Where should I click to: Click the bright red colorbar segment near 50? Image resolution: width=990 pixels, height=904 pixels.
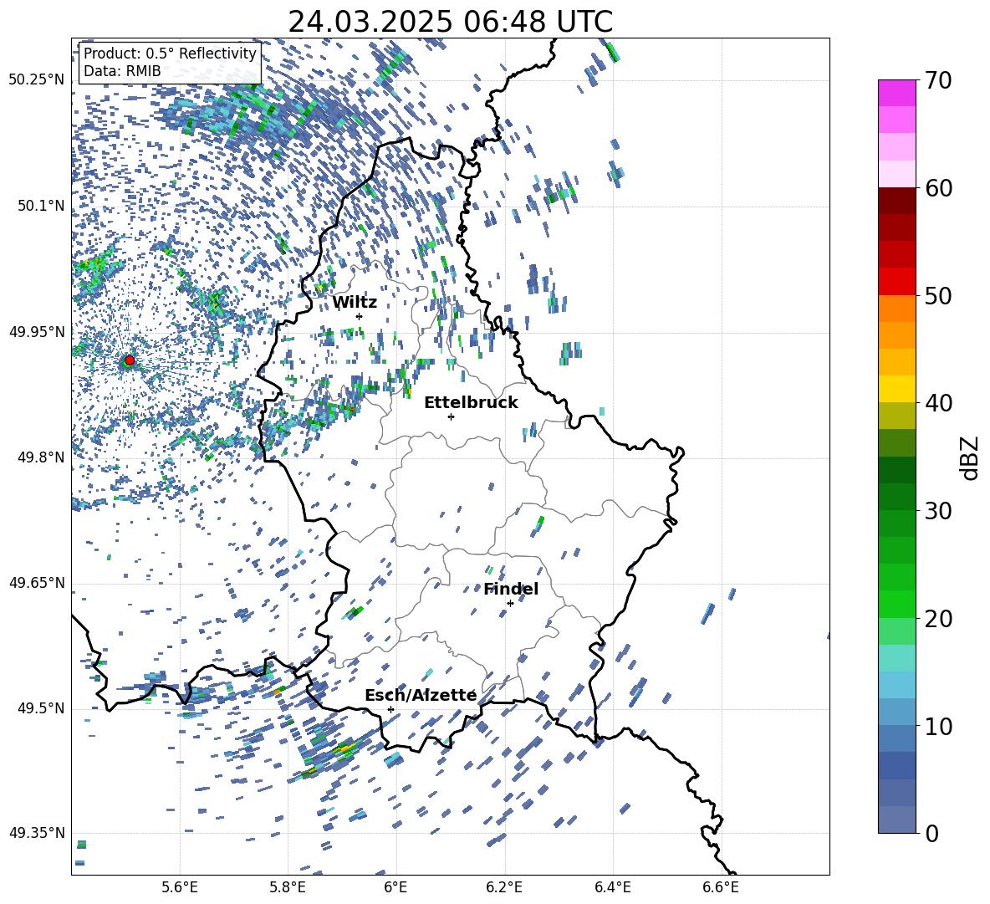point(896,282)
